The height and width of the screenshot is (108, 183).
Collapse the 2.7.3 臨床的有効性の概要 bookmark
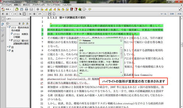[8, 27]
